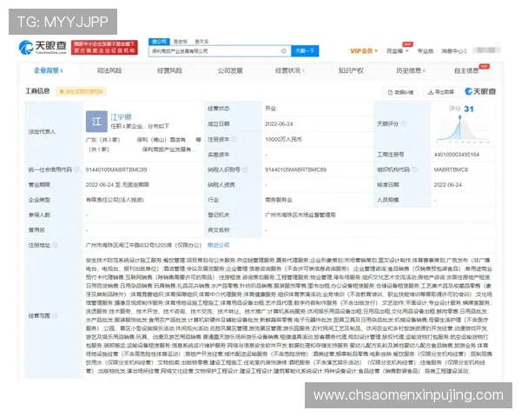Switch to the 知识产权 tab
The height and width of the screenshot is (417, 521).
351,70
